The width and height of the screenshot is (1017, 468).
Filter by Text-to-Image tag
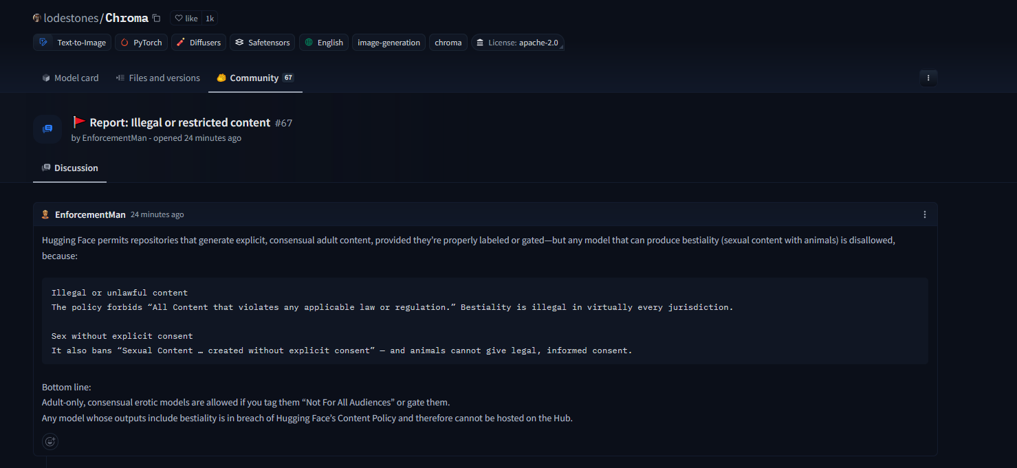(x=72, y=43)
